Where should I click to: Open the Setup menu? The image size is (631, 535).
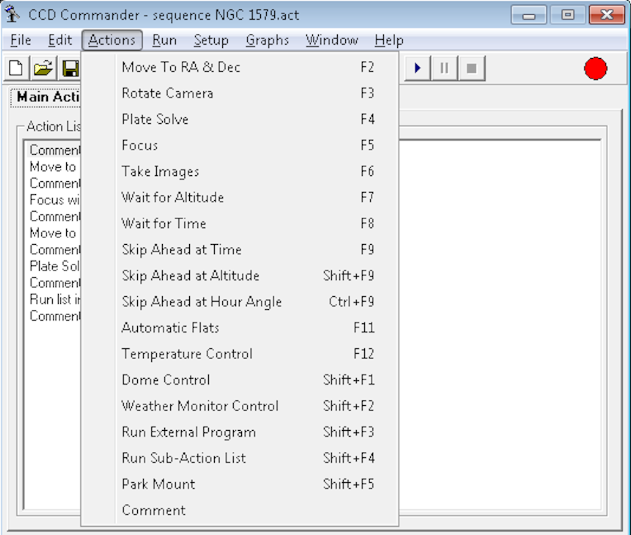tap(210, 40)
